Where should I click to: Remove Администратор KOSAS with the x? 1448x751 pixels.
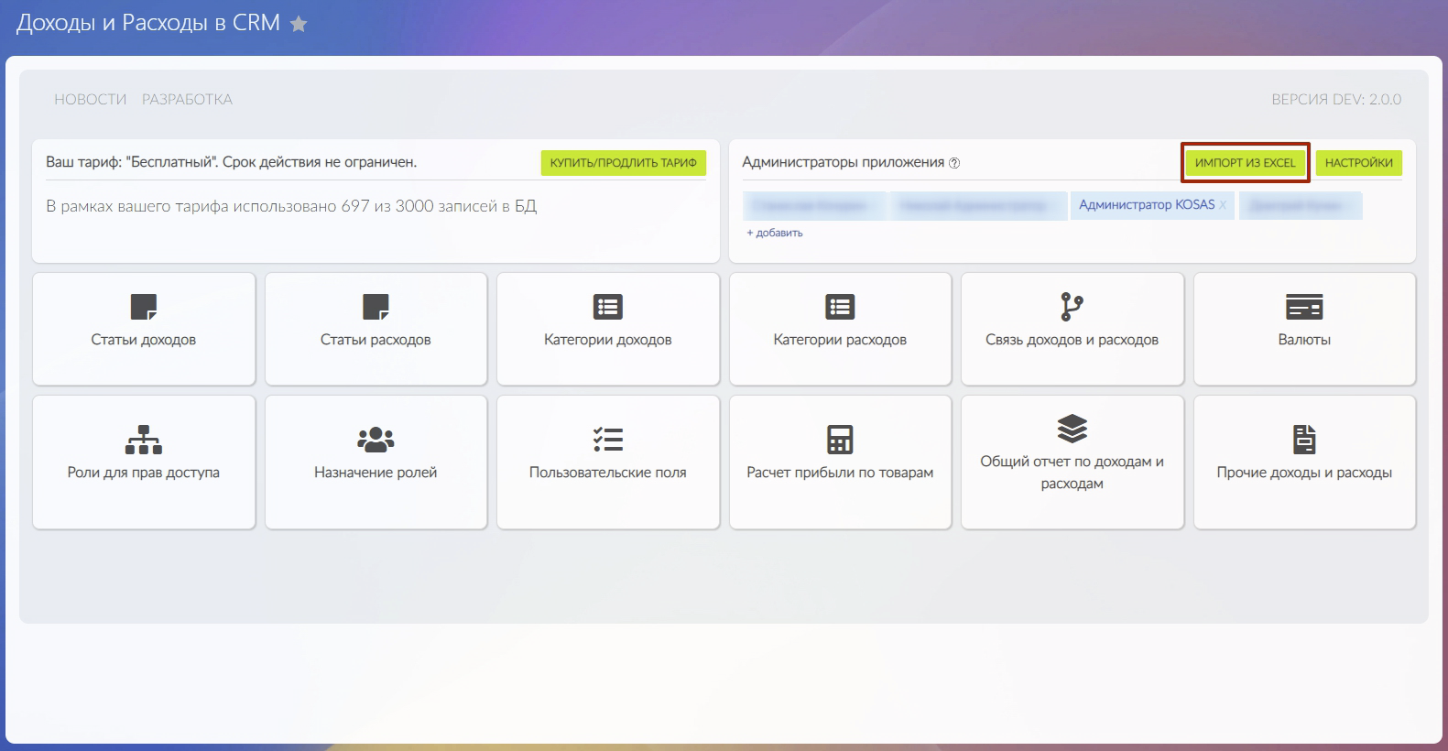point(1223,205)
